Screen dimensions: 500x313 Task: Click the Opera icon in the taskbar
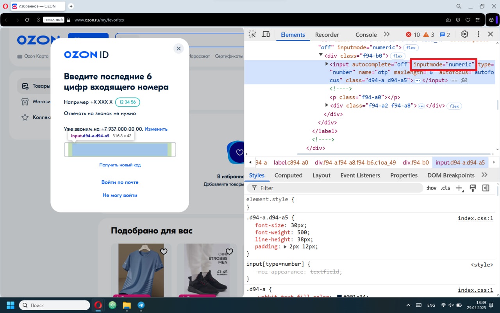tap(98, 305)
